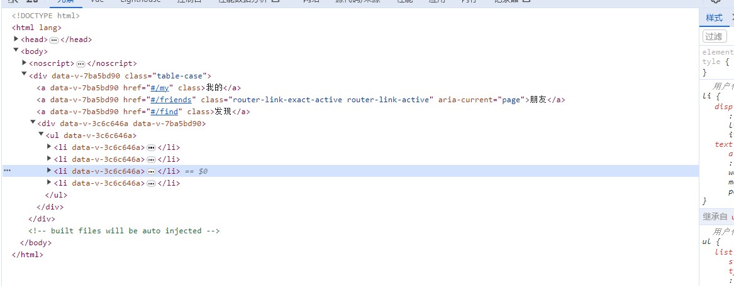This screenshot has height=286, width=734.
Task: Click the ellipsis badge inside the head tag
Action: click(x=53, y=40)
